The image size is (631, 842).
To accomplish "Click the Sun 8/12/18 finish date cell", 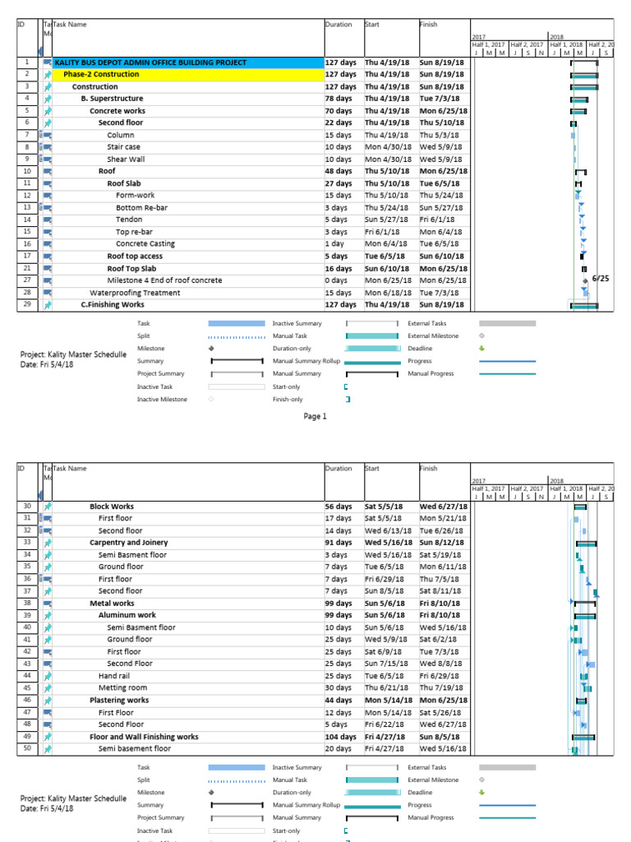I will tap(441, 543).
